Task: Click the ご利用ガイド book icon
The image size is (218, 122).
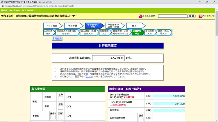Action: 200,16
